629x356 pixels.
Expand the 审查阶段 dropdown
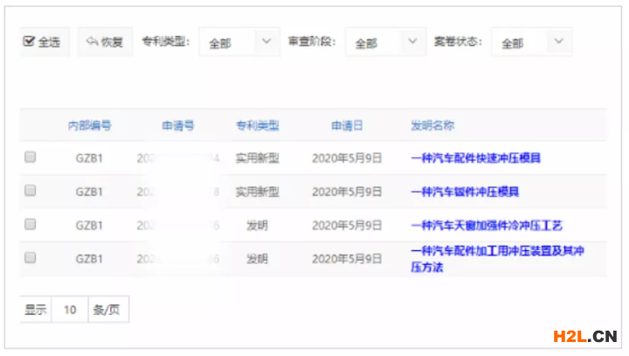pyautogui.click(x=385, y=42)
